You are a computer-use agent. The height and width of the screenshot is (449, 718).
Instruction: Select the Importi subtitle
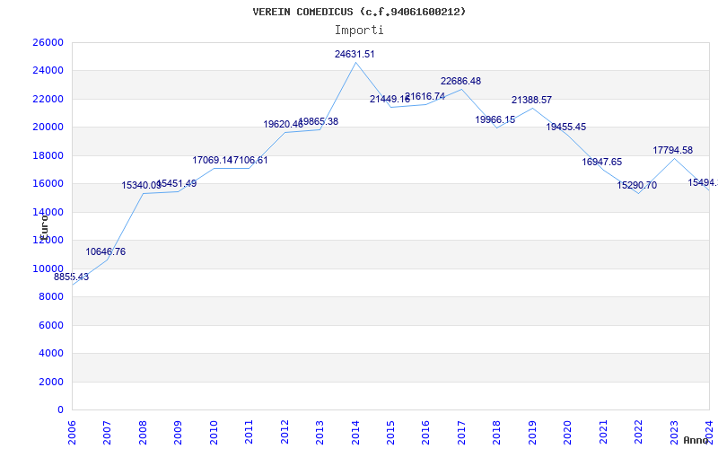click(359, 31)
